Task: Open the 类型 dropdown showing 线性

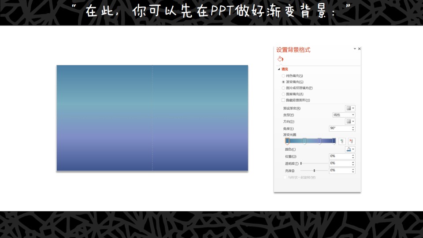Action: [344, 115]
